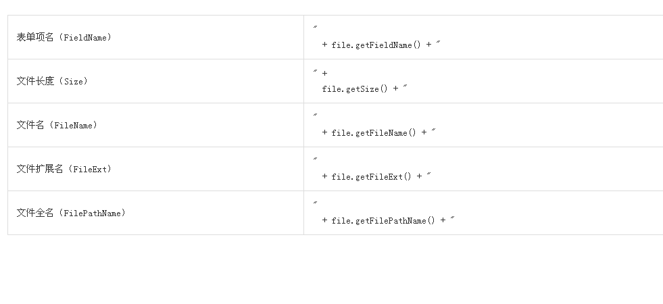Click the opening quote above file.getFilePathName()
The height and width of the screenshot is (304, 663).
click(316, 204)
